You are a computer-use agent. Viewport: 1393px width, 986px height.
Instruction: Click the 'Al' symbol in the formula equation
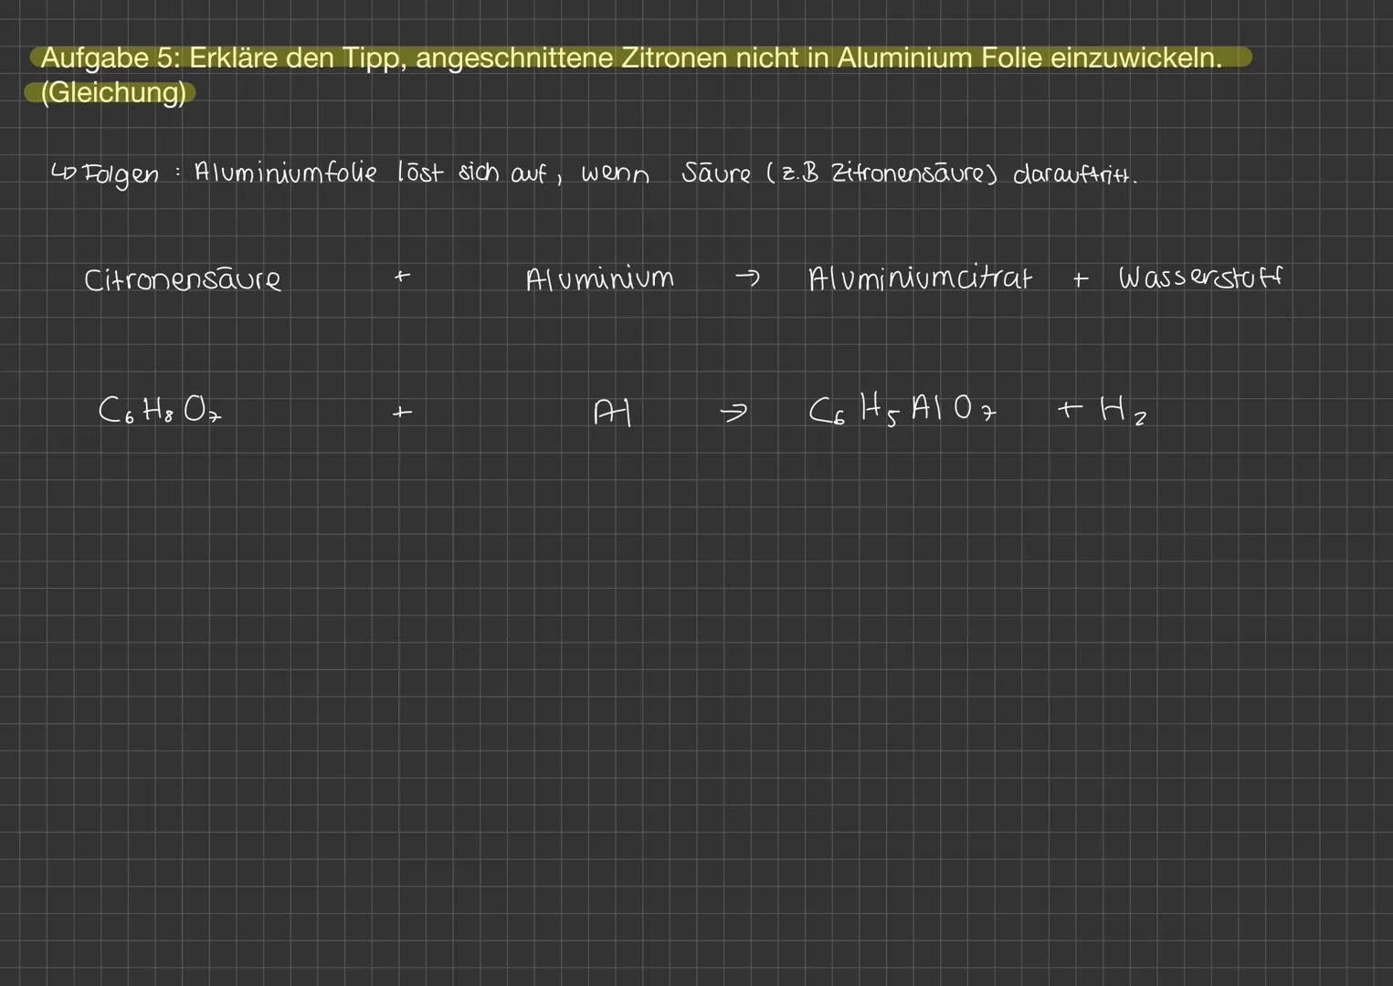pos(612,413)
